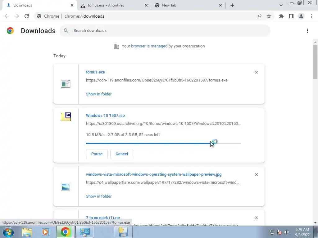Viewport: 318px width, 238px height.
Task: Close the tomus.exe - AnonFiles tab
Action: pos(146,5)
